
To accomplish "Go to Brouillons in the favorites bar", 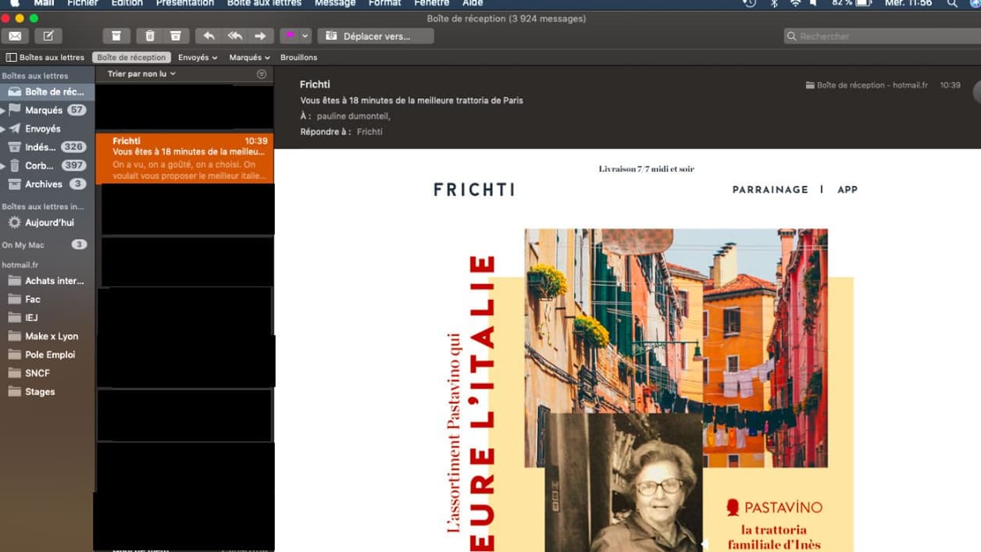I will [x=298, y=58].
